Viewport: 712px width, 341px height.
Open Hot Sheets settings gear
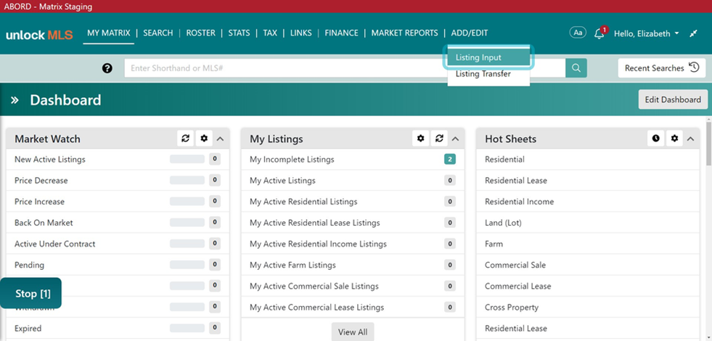(674, 139)
